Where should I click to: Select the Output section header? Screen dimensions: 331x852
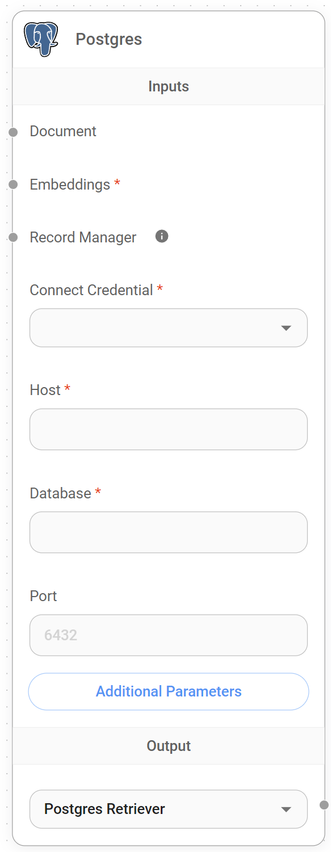click(169, 745)
